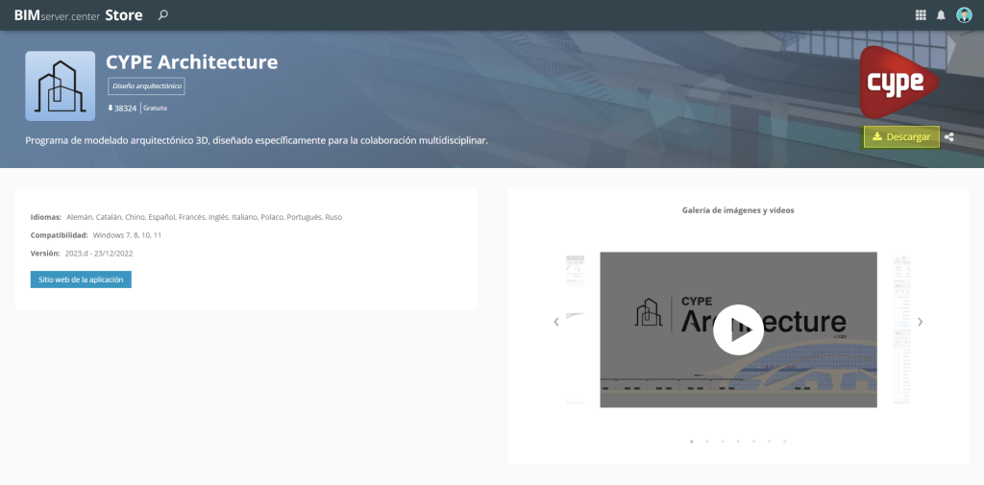Open the apps grid menu

[x=921, y=14]
